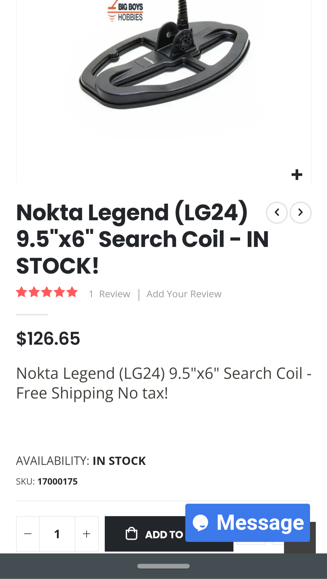Increase quantity with the plus button

[87, 534]
